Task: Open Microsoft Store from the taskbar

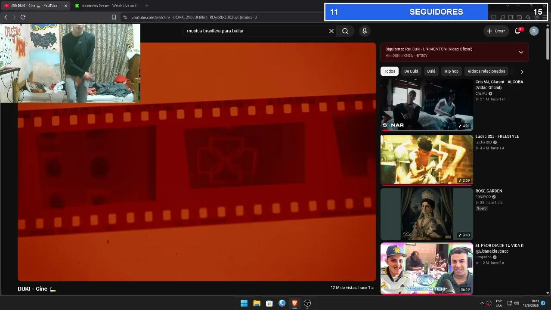Action: 269,303
